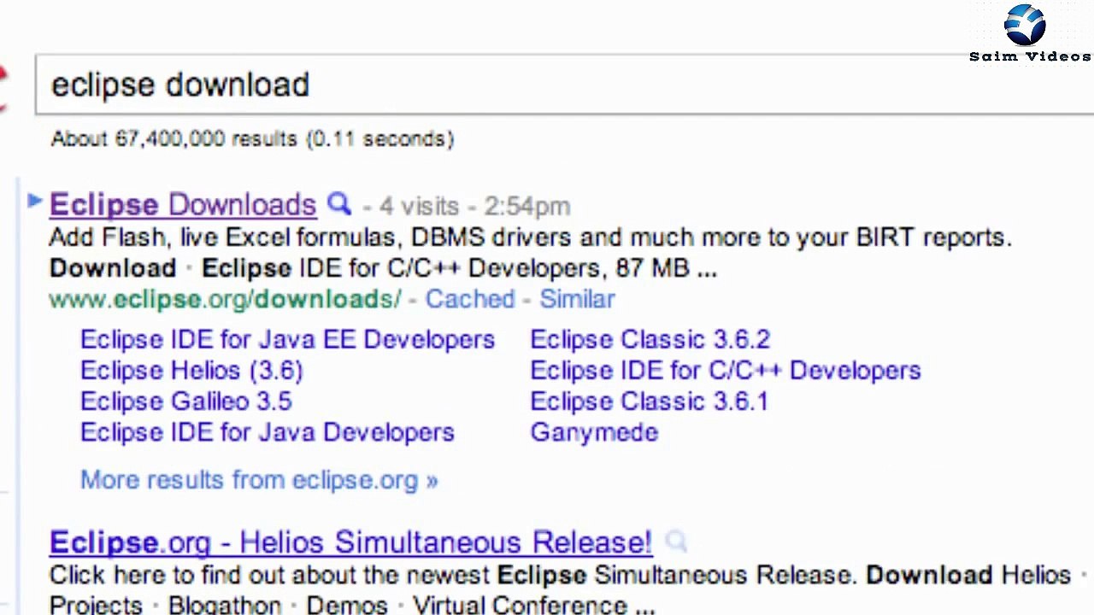Click the faded magnifier icon beside Helios Release
1094x615 pixels.
[676, 541]
